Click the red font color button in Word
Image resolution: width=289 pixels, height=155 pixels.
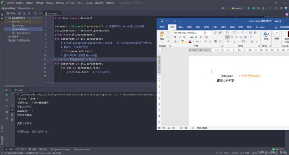click(x=190, y=41)
